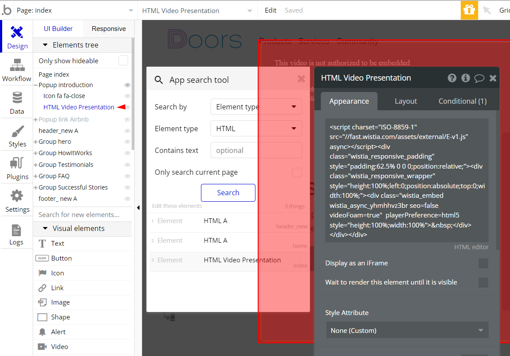510x356 pixels.
Task: Select Group Successful Stories in tree
Action: pos(73,188)
